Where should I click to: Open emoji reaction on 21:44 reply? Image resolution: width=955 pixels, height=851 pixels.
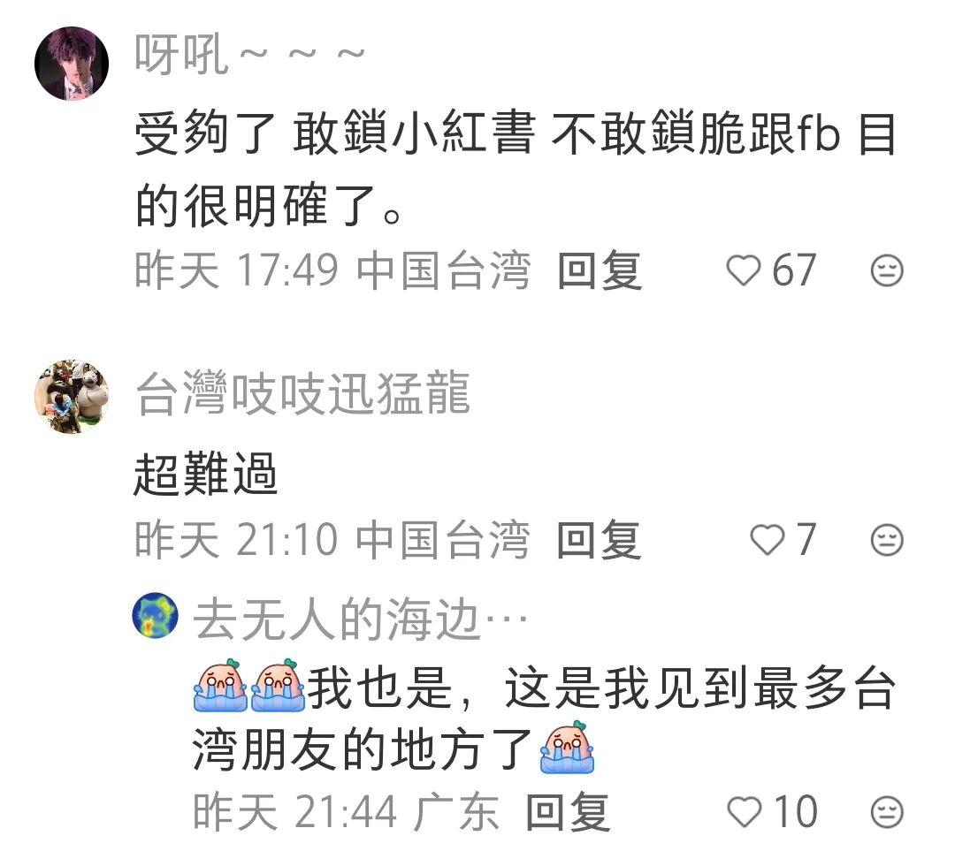pos(887,811)
